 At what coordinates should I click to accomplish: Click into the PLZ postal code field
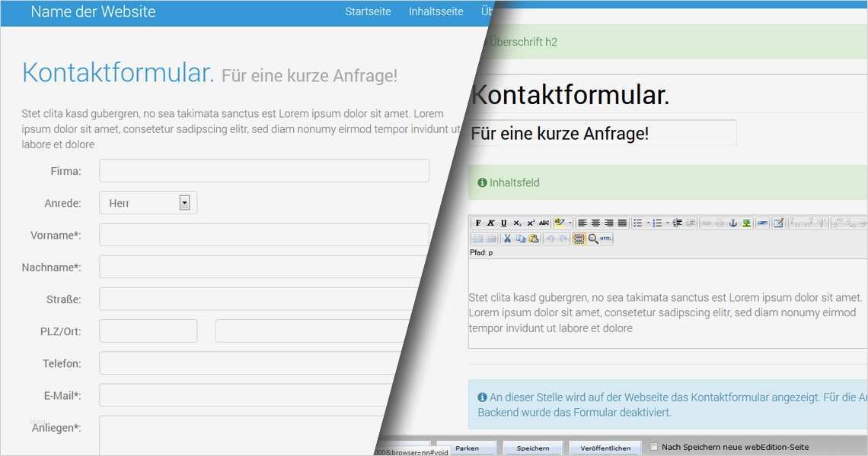tap(148, 331)
